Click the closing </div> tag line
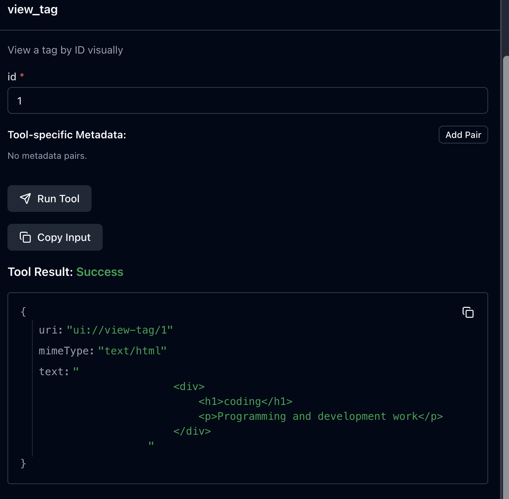The height and width of the screenshot is (499, 509). 192,431
